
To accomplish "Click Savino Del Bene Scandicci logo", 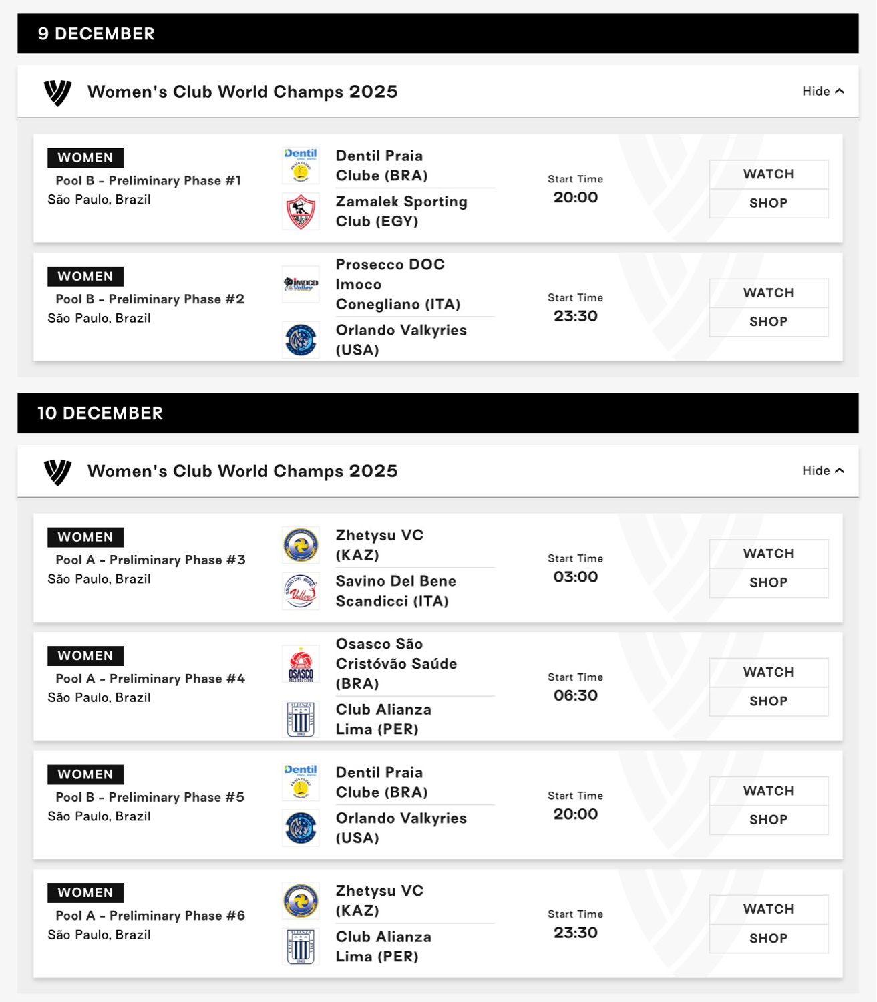I will click(x=301, y=591).
